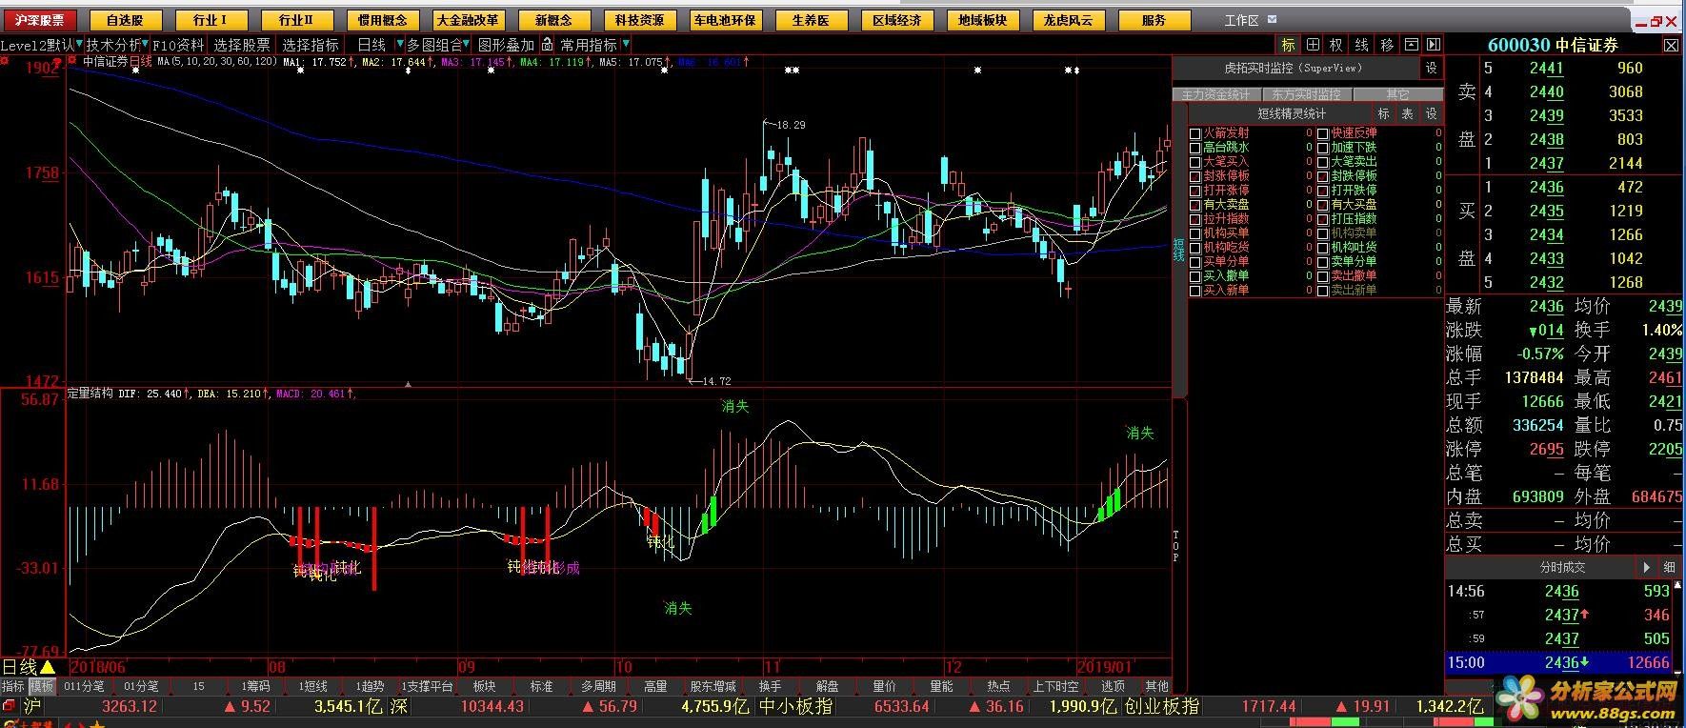
Task: Toggle the 大笔买入 checkbox
Action: tap(1195, 162)
